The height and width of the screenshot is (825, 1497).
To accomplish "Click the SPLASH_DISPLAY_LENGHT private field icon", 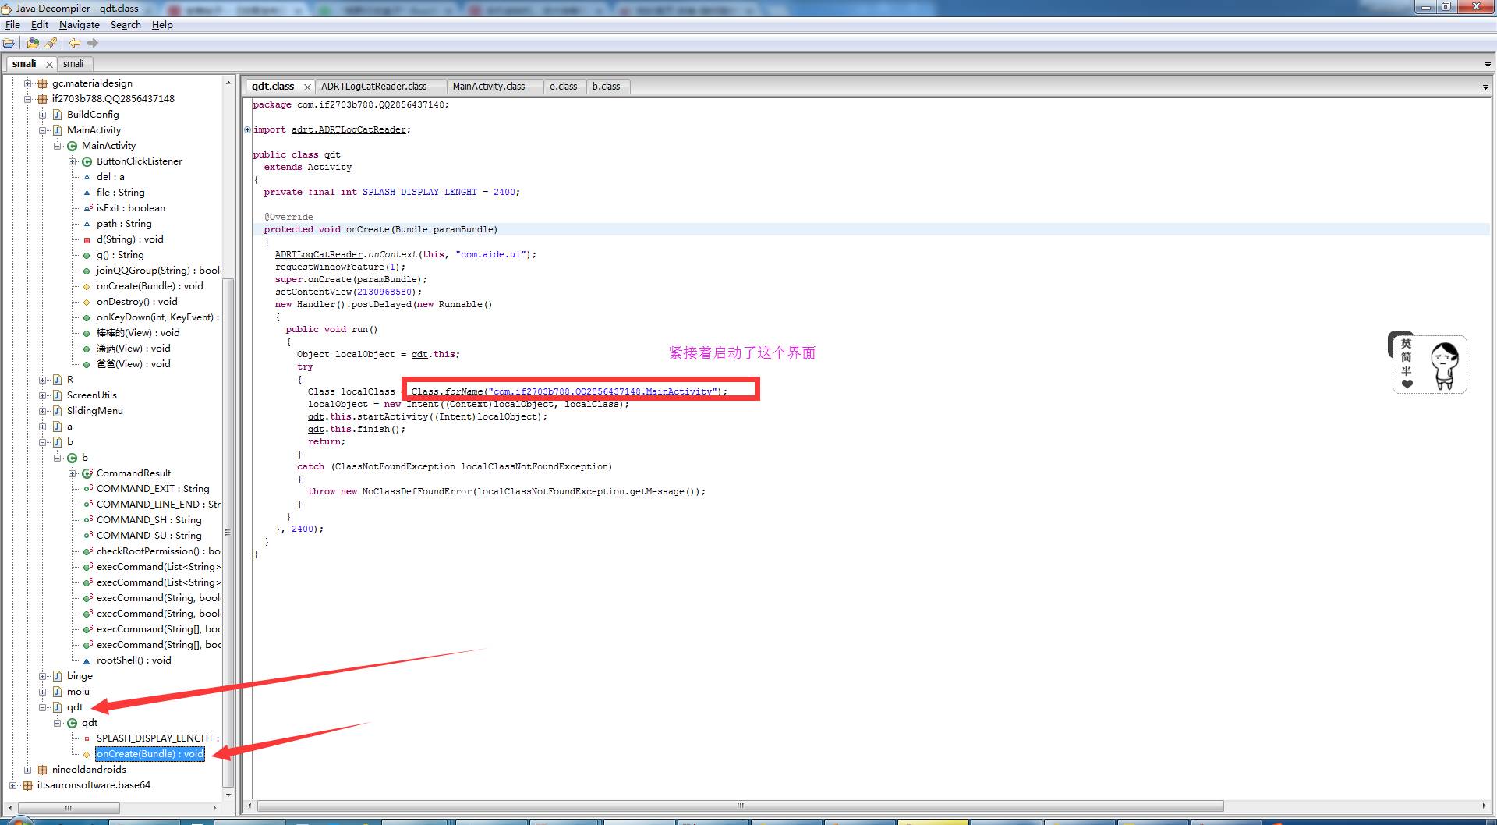I will click(x=87, y=738).
